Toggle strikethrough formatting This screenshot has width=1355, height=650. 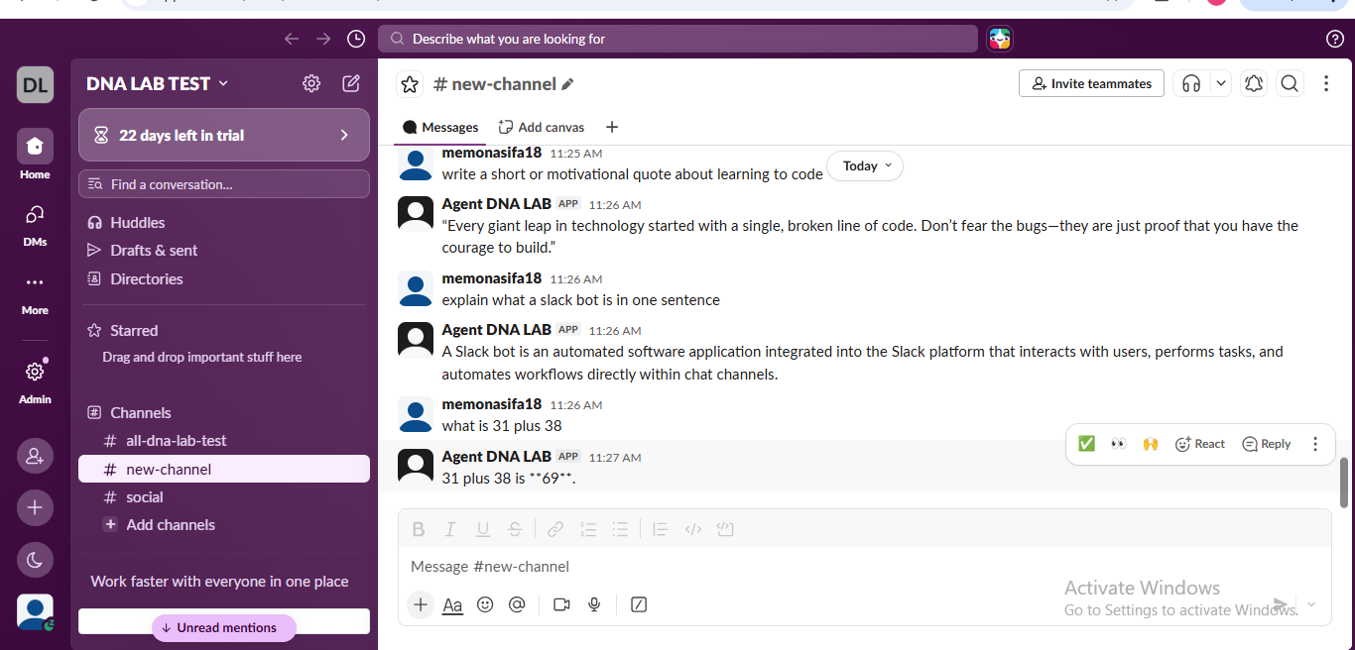[515, 529]
